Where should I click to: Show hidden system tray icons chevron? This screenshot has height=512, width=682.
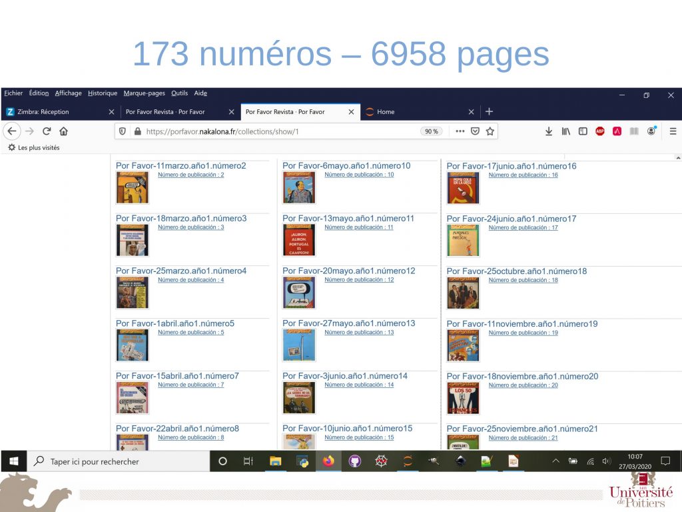(x=556, y=461)
